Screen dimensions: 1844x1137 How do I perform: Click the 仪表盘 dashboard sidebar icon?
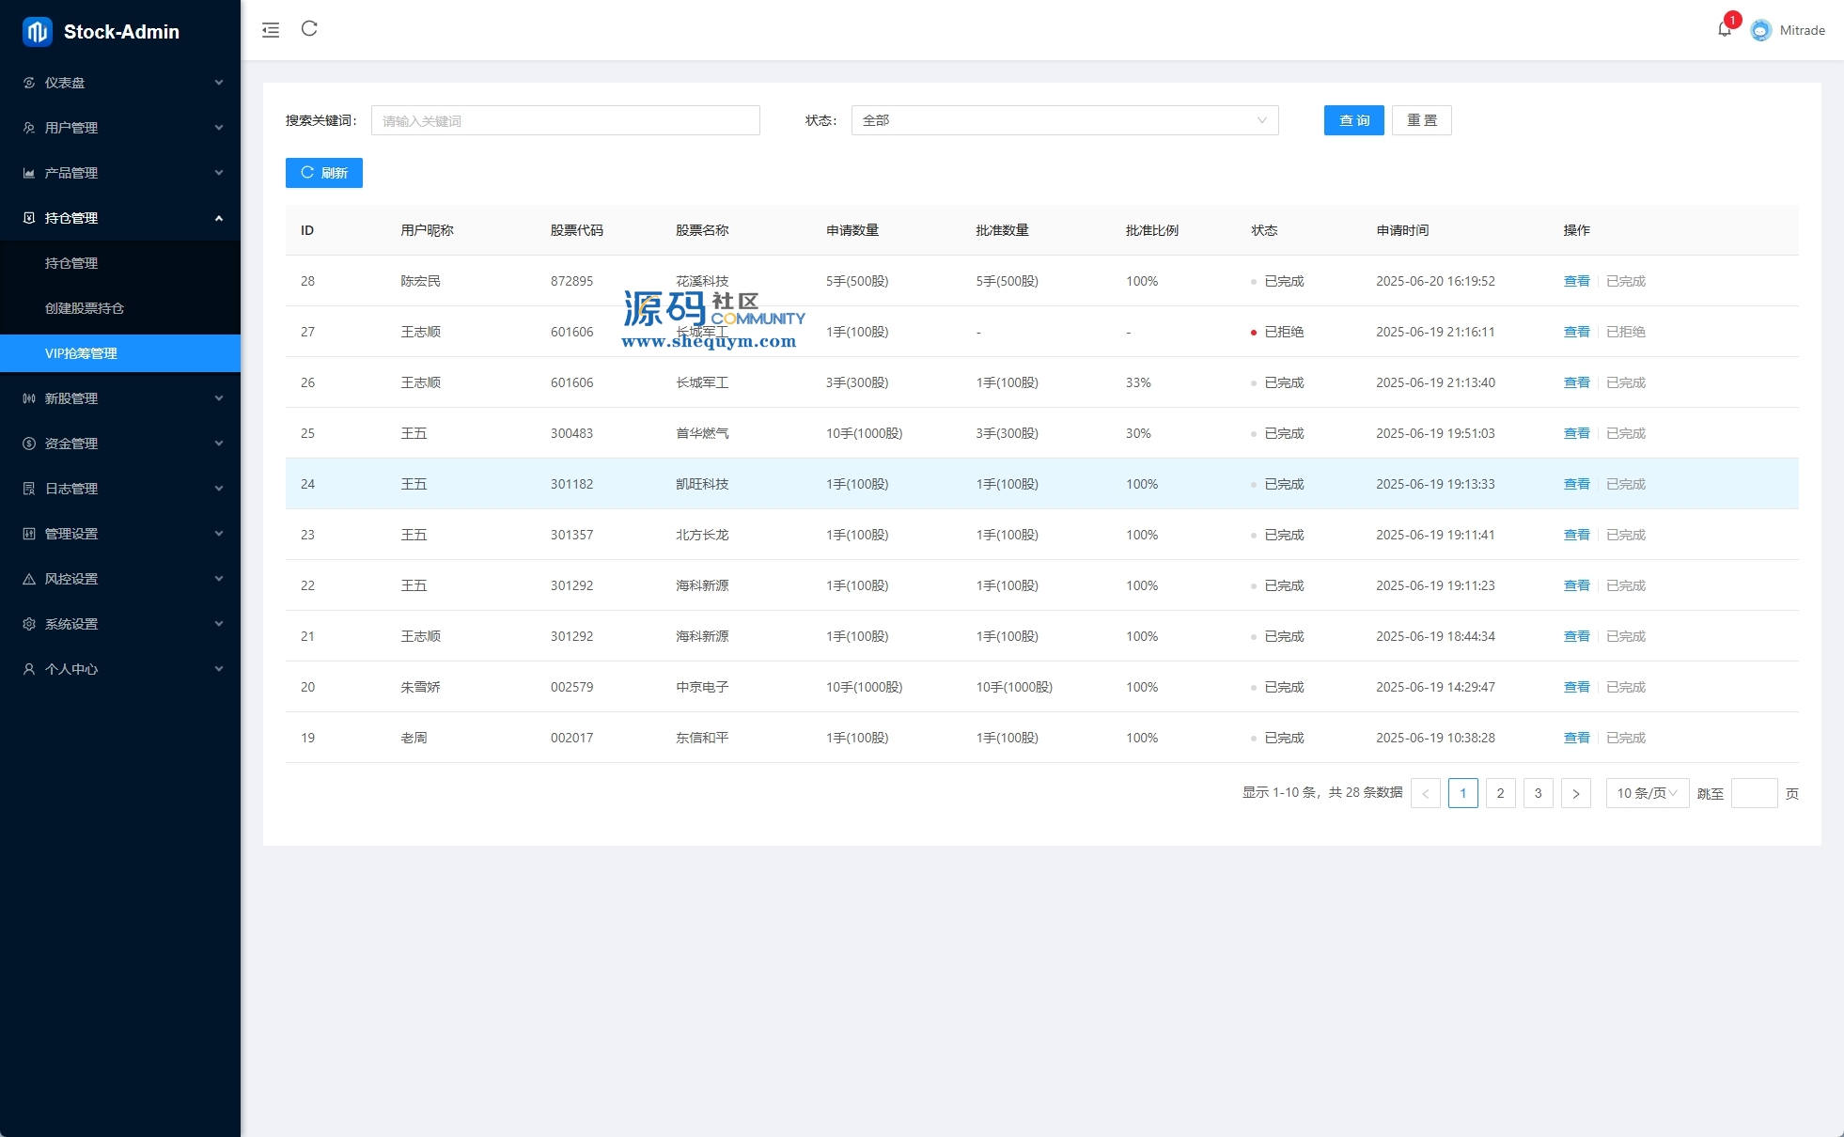(29, 83)
